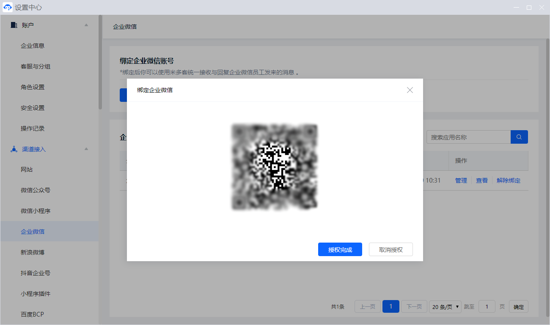
Task: Focus the 搜索应用名称 search field
Action: (x=468, y=137)
